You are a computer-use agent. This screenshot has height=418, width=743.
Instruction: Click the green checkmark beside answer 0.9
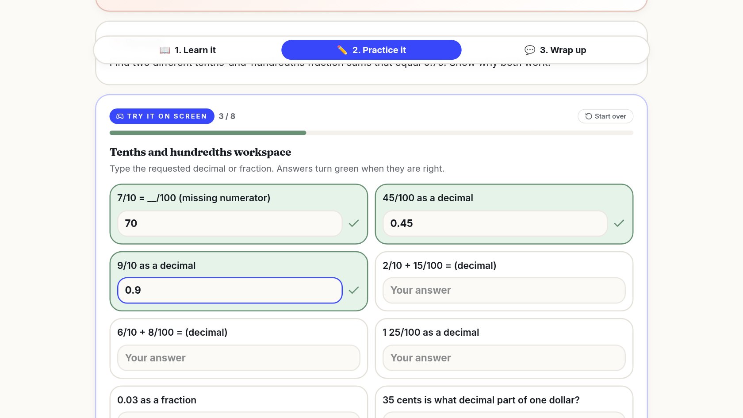coord(354,290)
